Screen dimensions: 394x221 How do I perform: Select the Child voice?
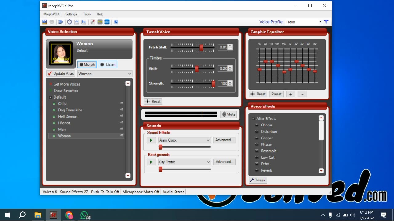click(62, 103)
